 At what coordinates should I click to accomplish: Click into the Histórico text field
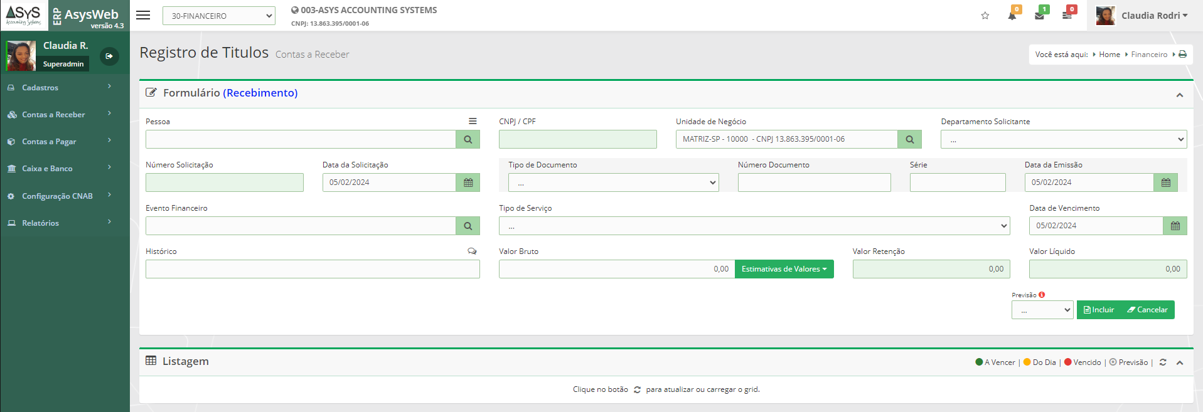tap(313, 269)
